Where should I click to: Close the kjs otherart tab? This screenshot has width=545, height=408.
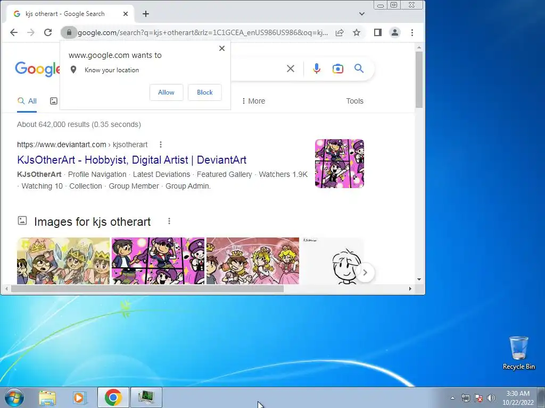(x=126, y=14)
